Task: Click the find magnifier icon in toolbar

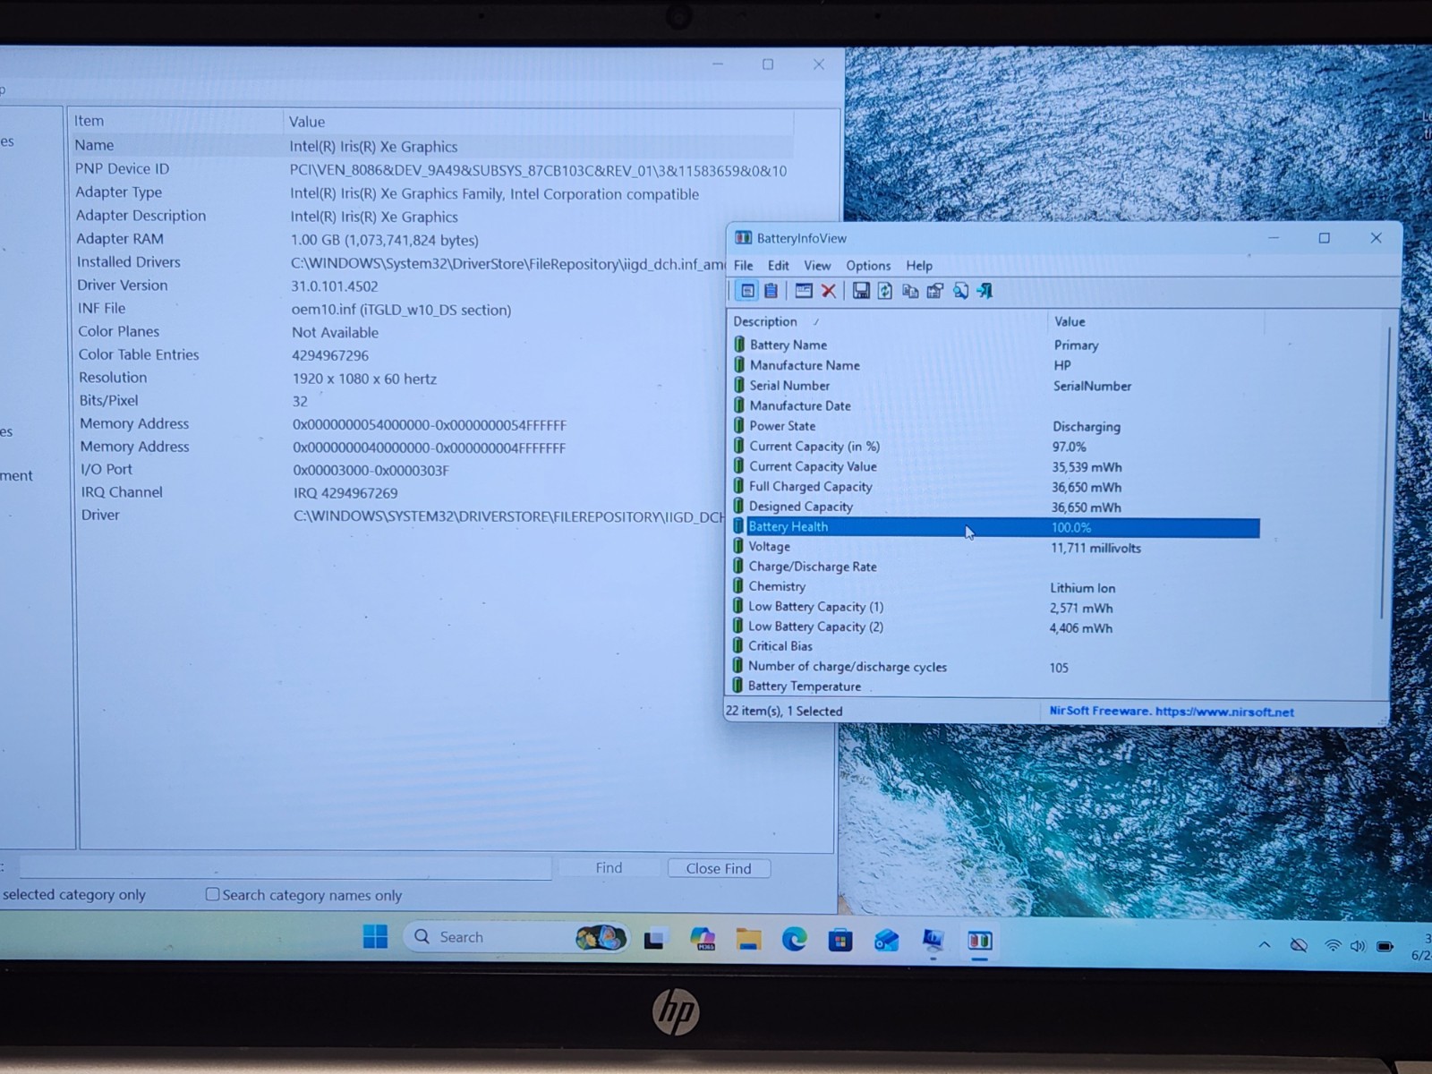Action: [x=960, y=291]
